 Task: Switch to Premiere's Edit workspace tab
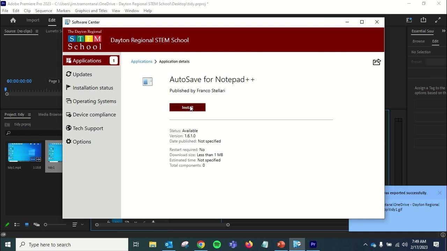click(52, 20)
